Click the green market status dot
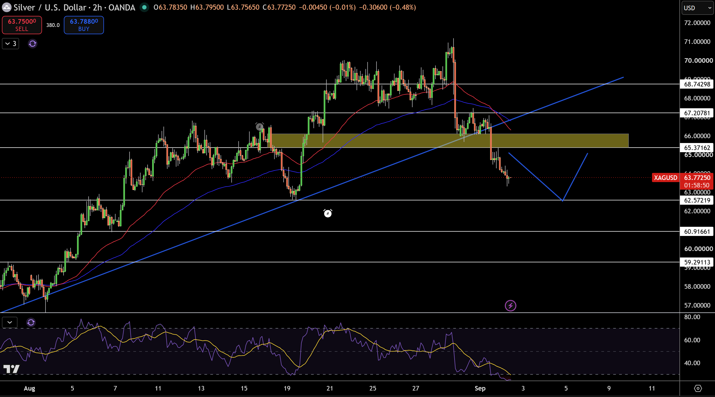 [144, 7]
